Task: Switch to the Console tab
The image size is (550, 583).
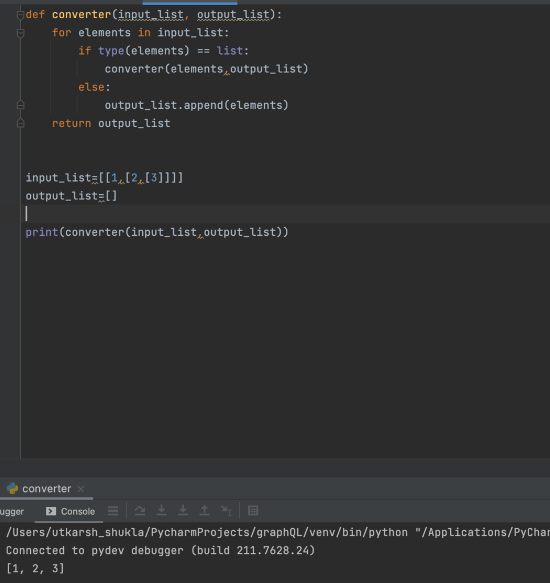Action: [71, 511]
